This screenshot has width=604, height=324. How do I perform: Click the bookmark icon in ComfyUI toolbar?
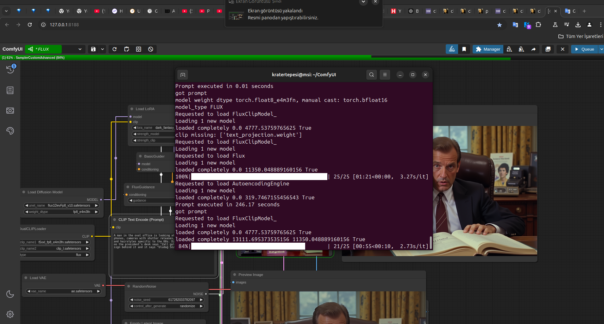click(x=464, y=49)
